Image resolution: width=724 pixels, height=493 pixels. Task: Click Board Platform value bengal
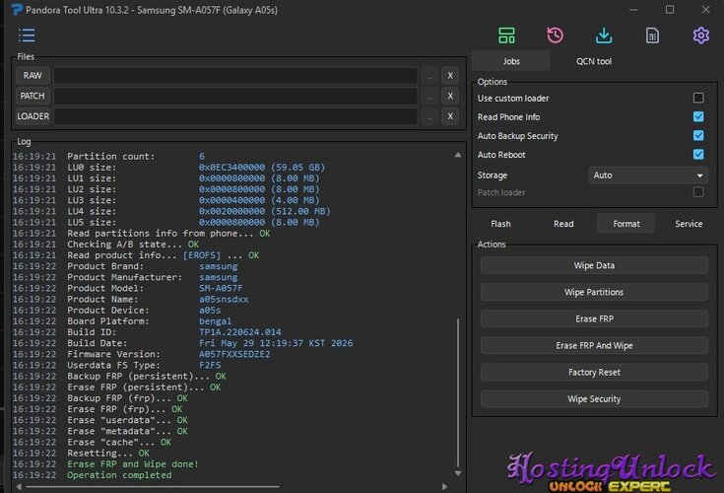coord(215,321)
